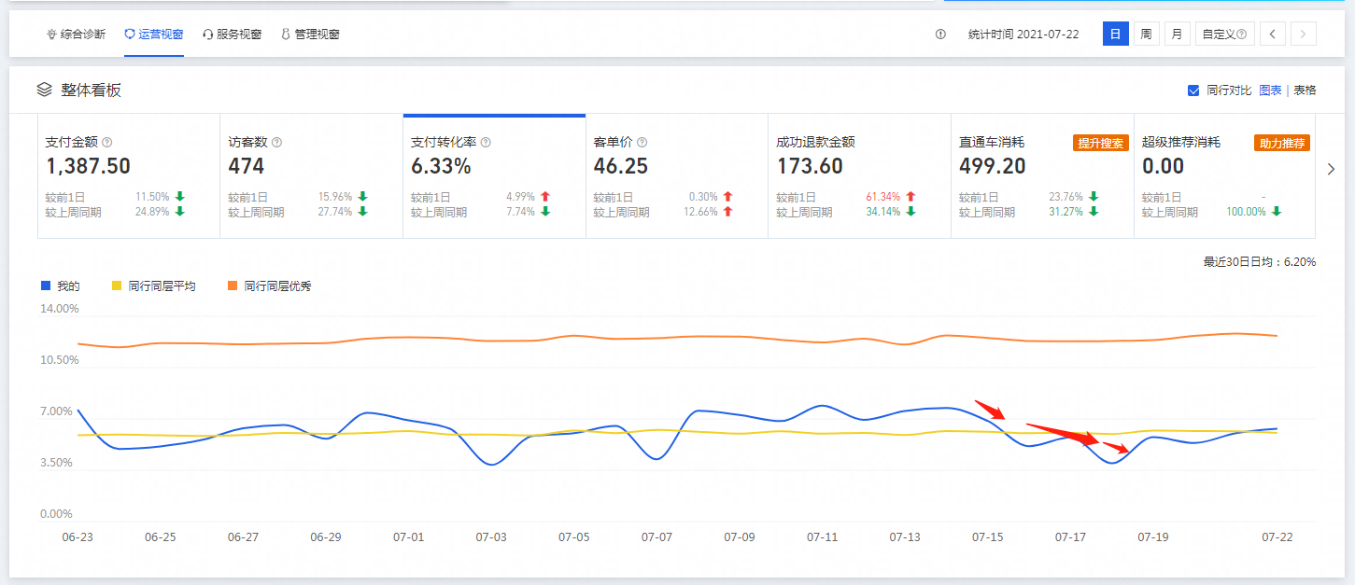Click the 14.00% y-axis label

(60, 309)
